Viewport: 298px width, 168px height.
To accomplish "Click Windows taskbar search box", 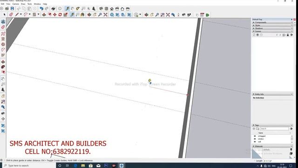I will pyautogui.click(x=29, y=166).
